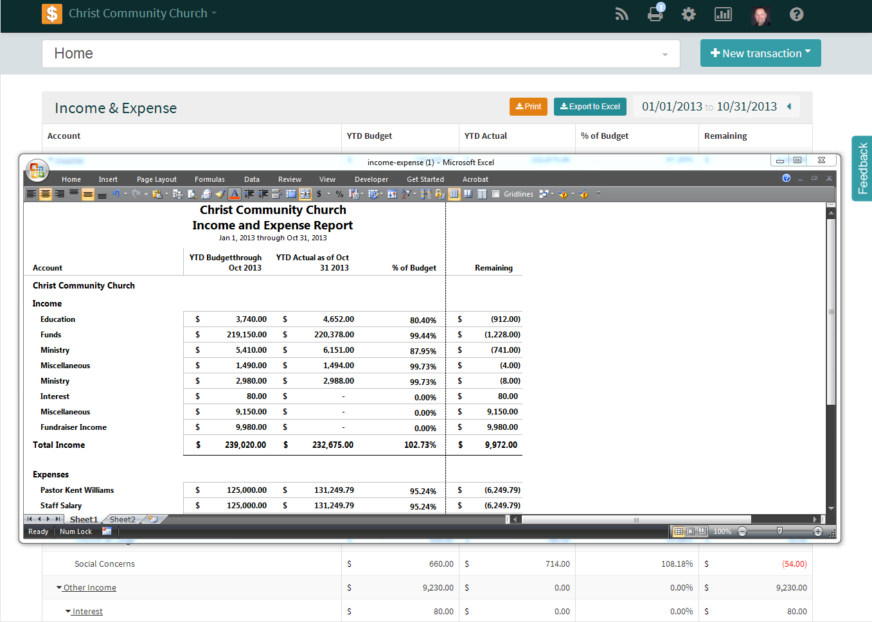
Task: Select the Format Painter brush icon
Action: pyautogui.click(x=220, y=194)
